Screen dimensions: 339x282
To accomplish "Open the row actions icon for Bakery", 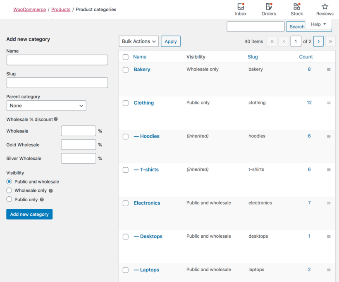I will click(329, 70).
